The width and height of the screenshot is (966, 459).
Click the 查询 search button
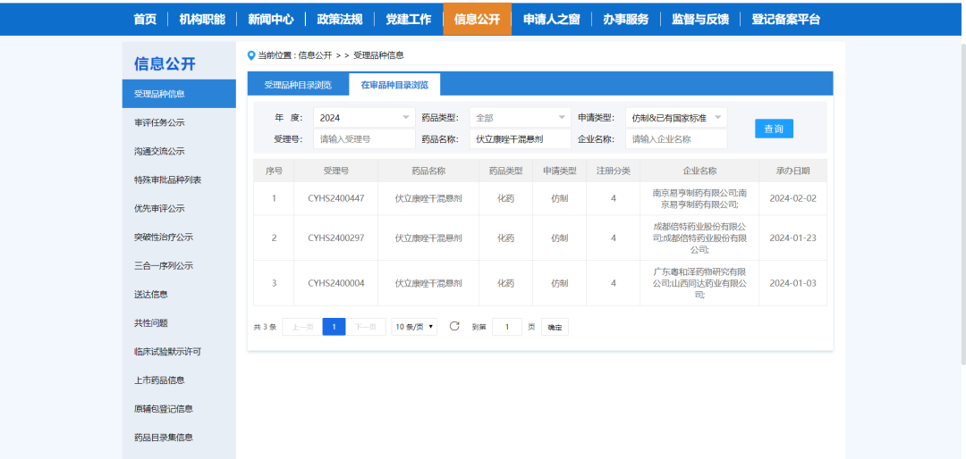(x=774, y=129)
